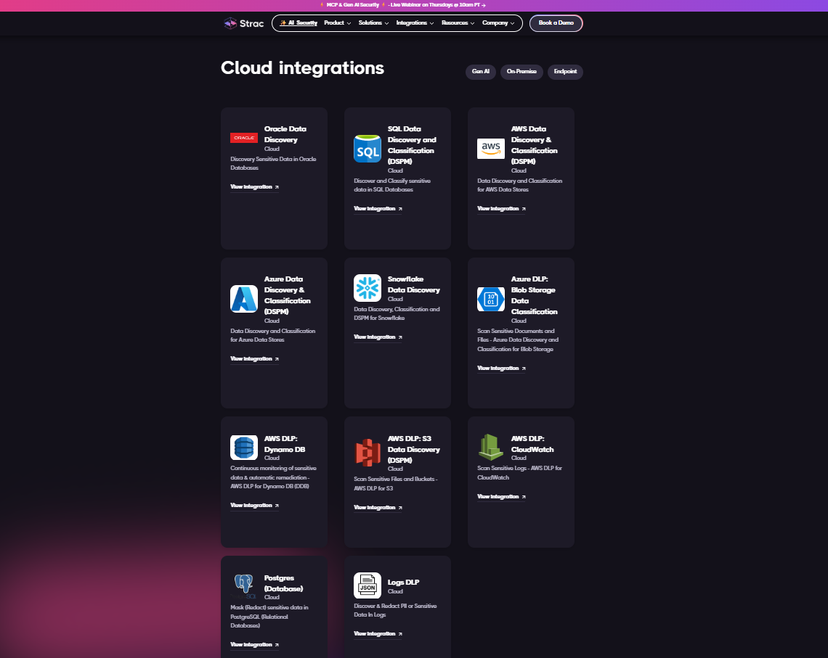View integration for SQL Data Discovery
The image size is (828, 658).
pos(378,209)
